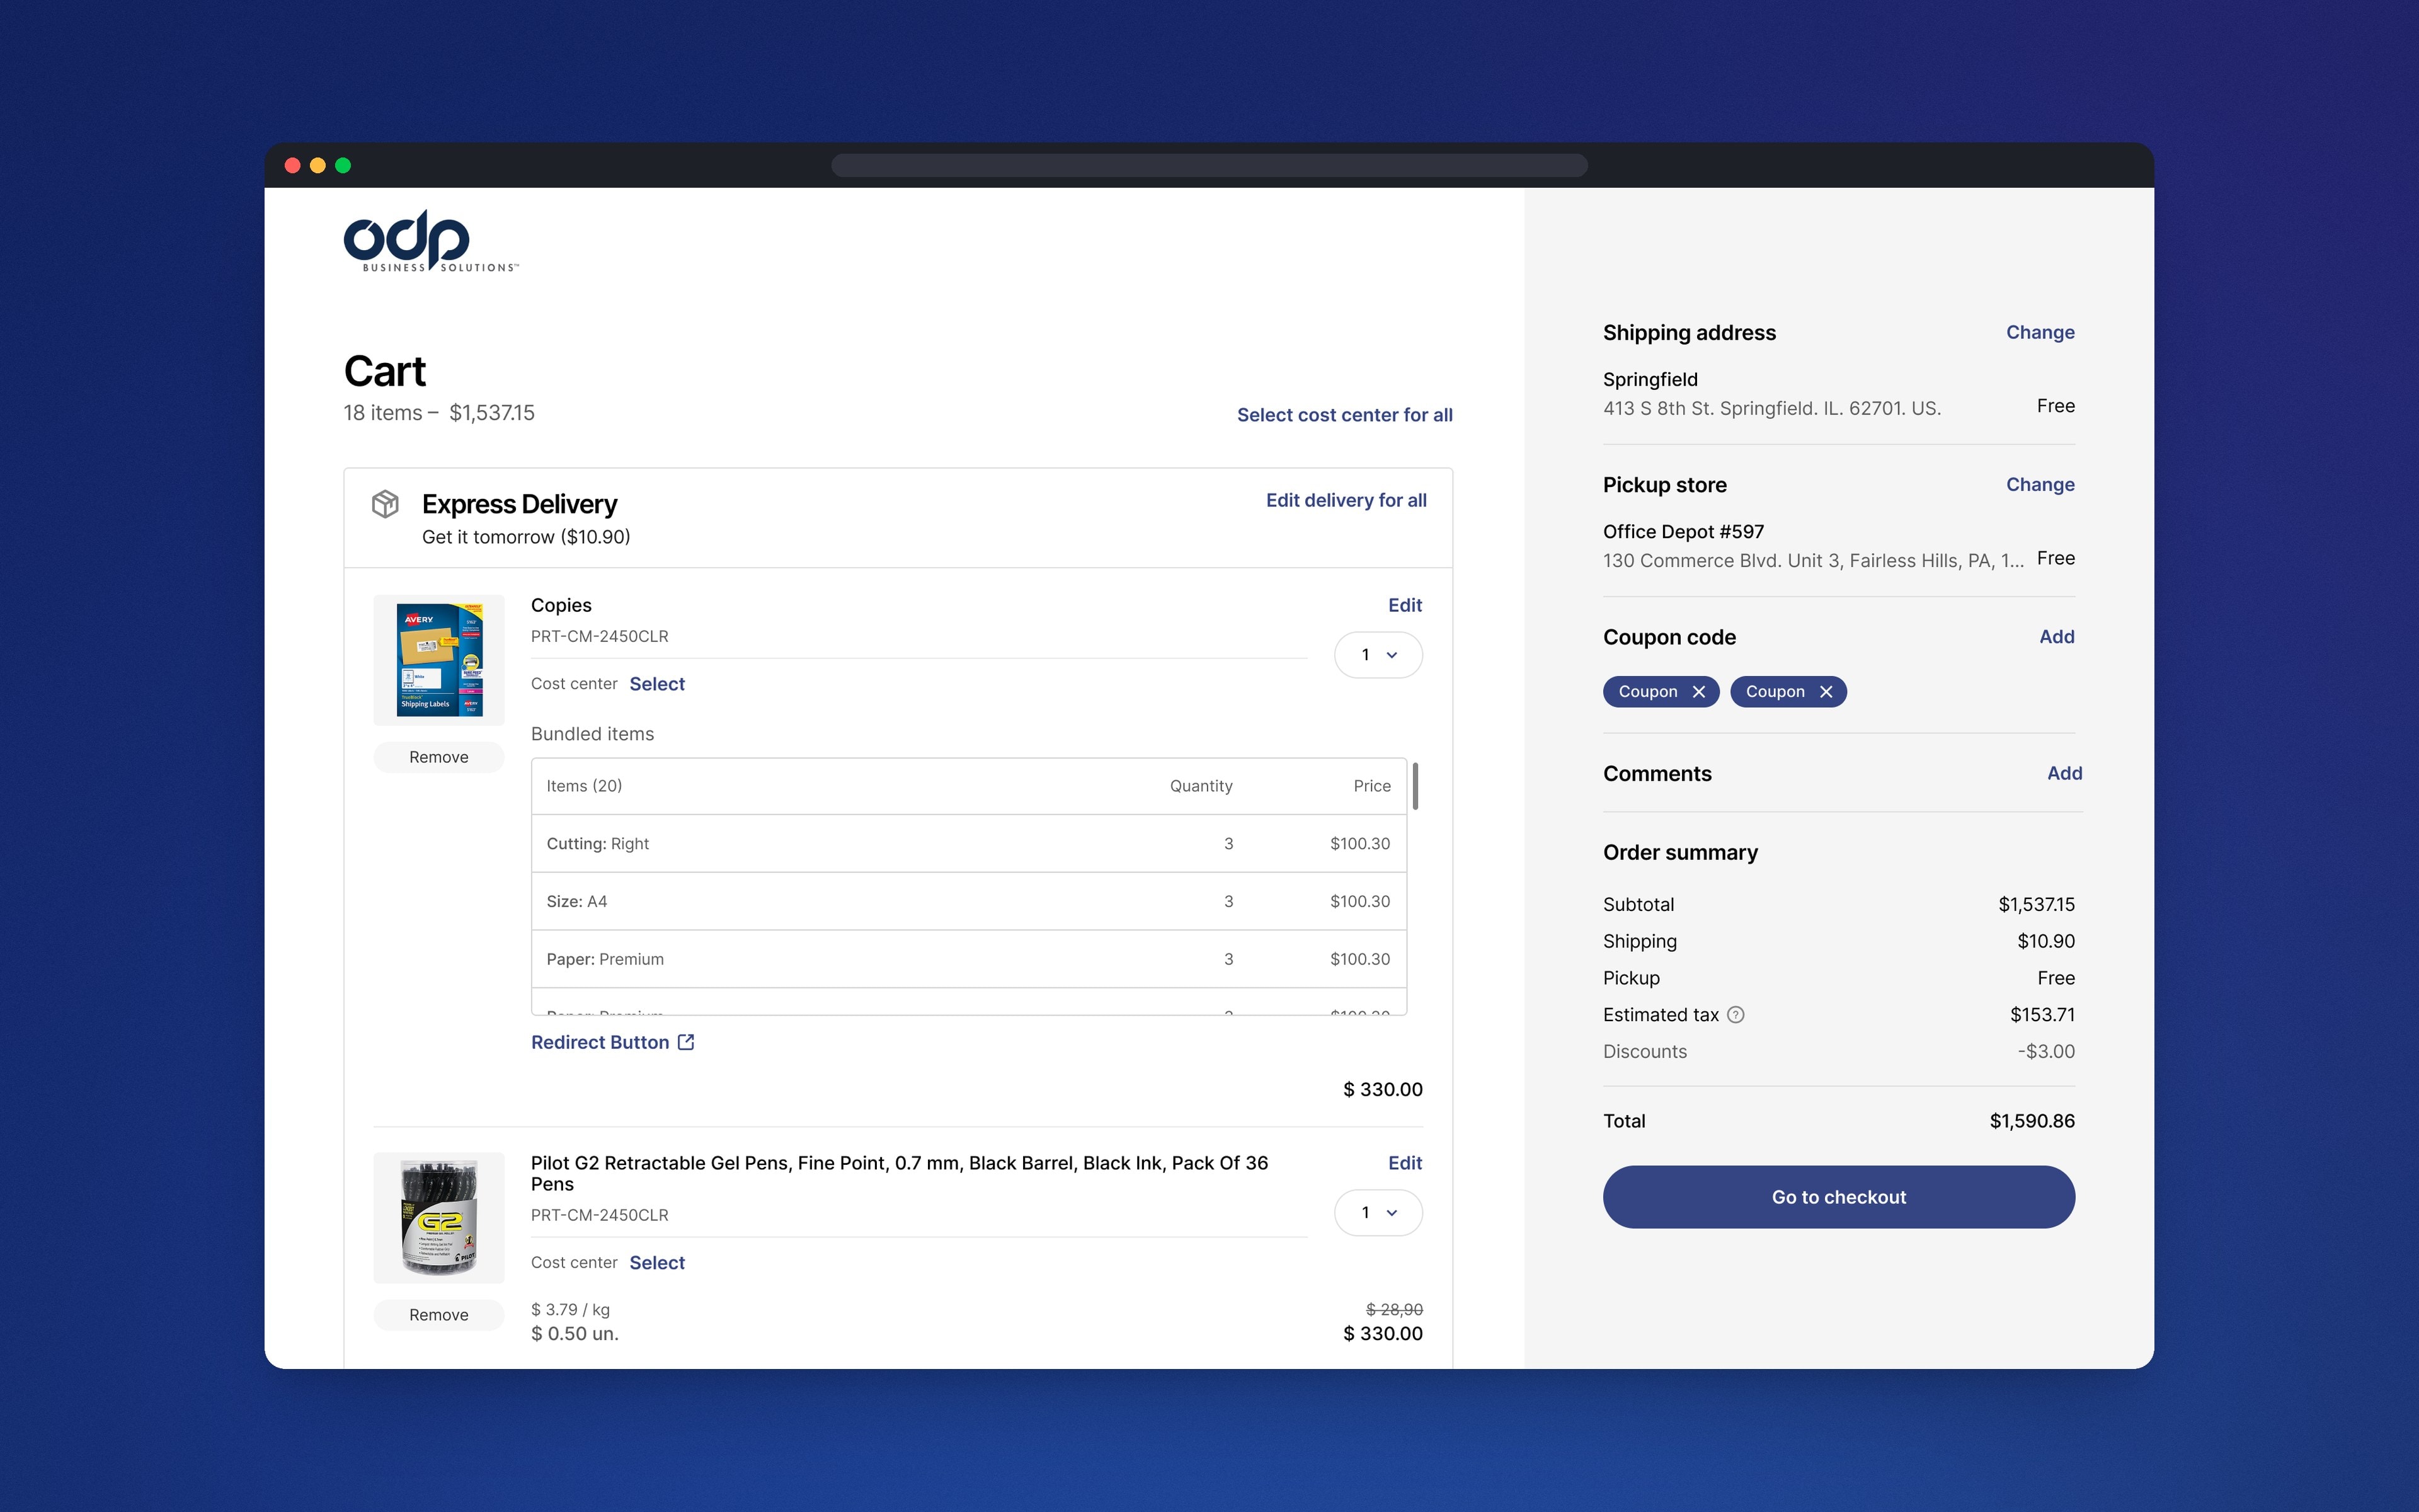Click Go to checkout button

[x=1838, y=1197]
